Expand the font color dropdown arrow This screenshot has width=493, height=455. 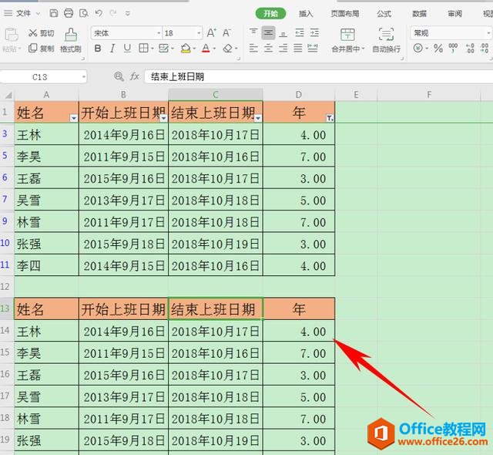[x=214, y=49]
